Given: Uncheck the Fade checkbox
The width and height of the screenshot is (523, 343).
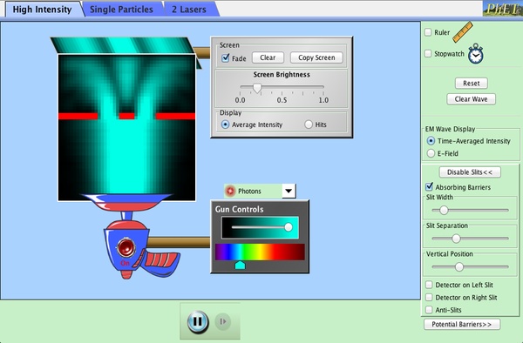Looking at the screenshot, I should point(226,58).
